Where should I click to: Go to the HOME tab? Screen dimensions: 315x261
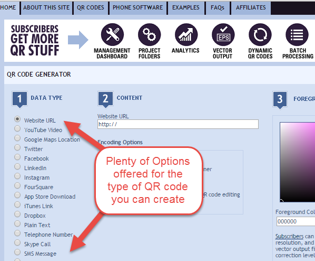(x=9, y=7)
